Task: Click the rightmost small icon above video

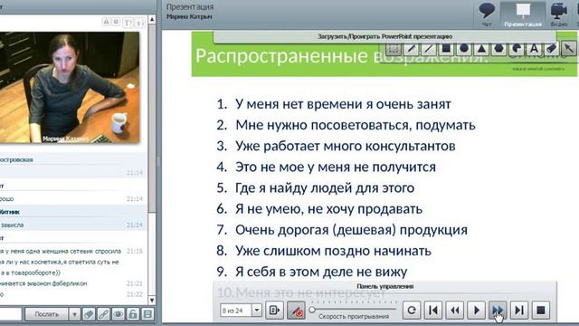Action: pyautogui.click(x=140, y=23)
